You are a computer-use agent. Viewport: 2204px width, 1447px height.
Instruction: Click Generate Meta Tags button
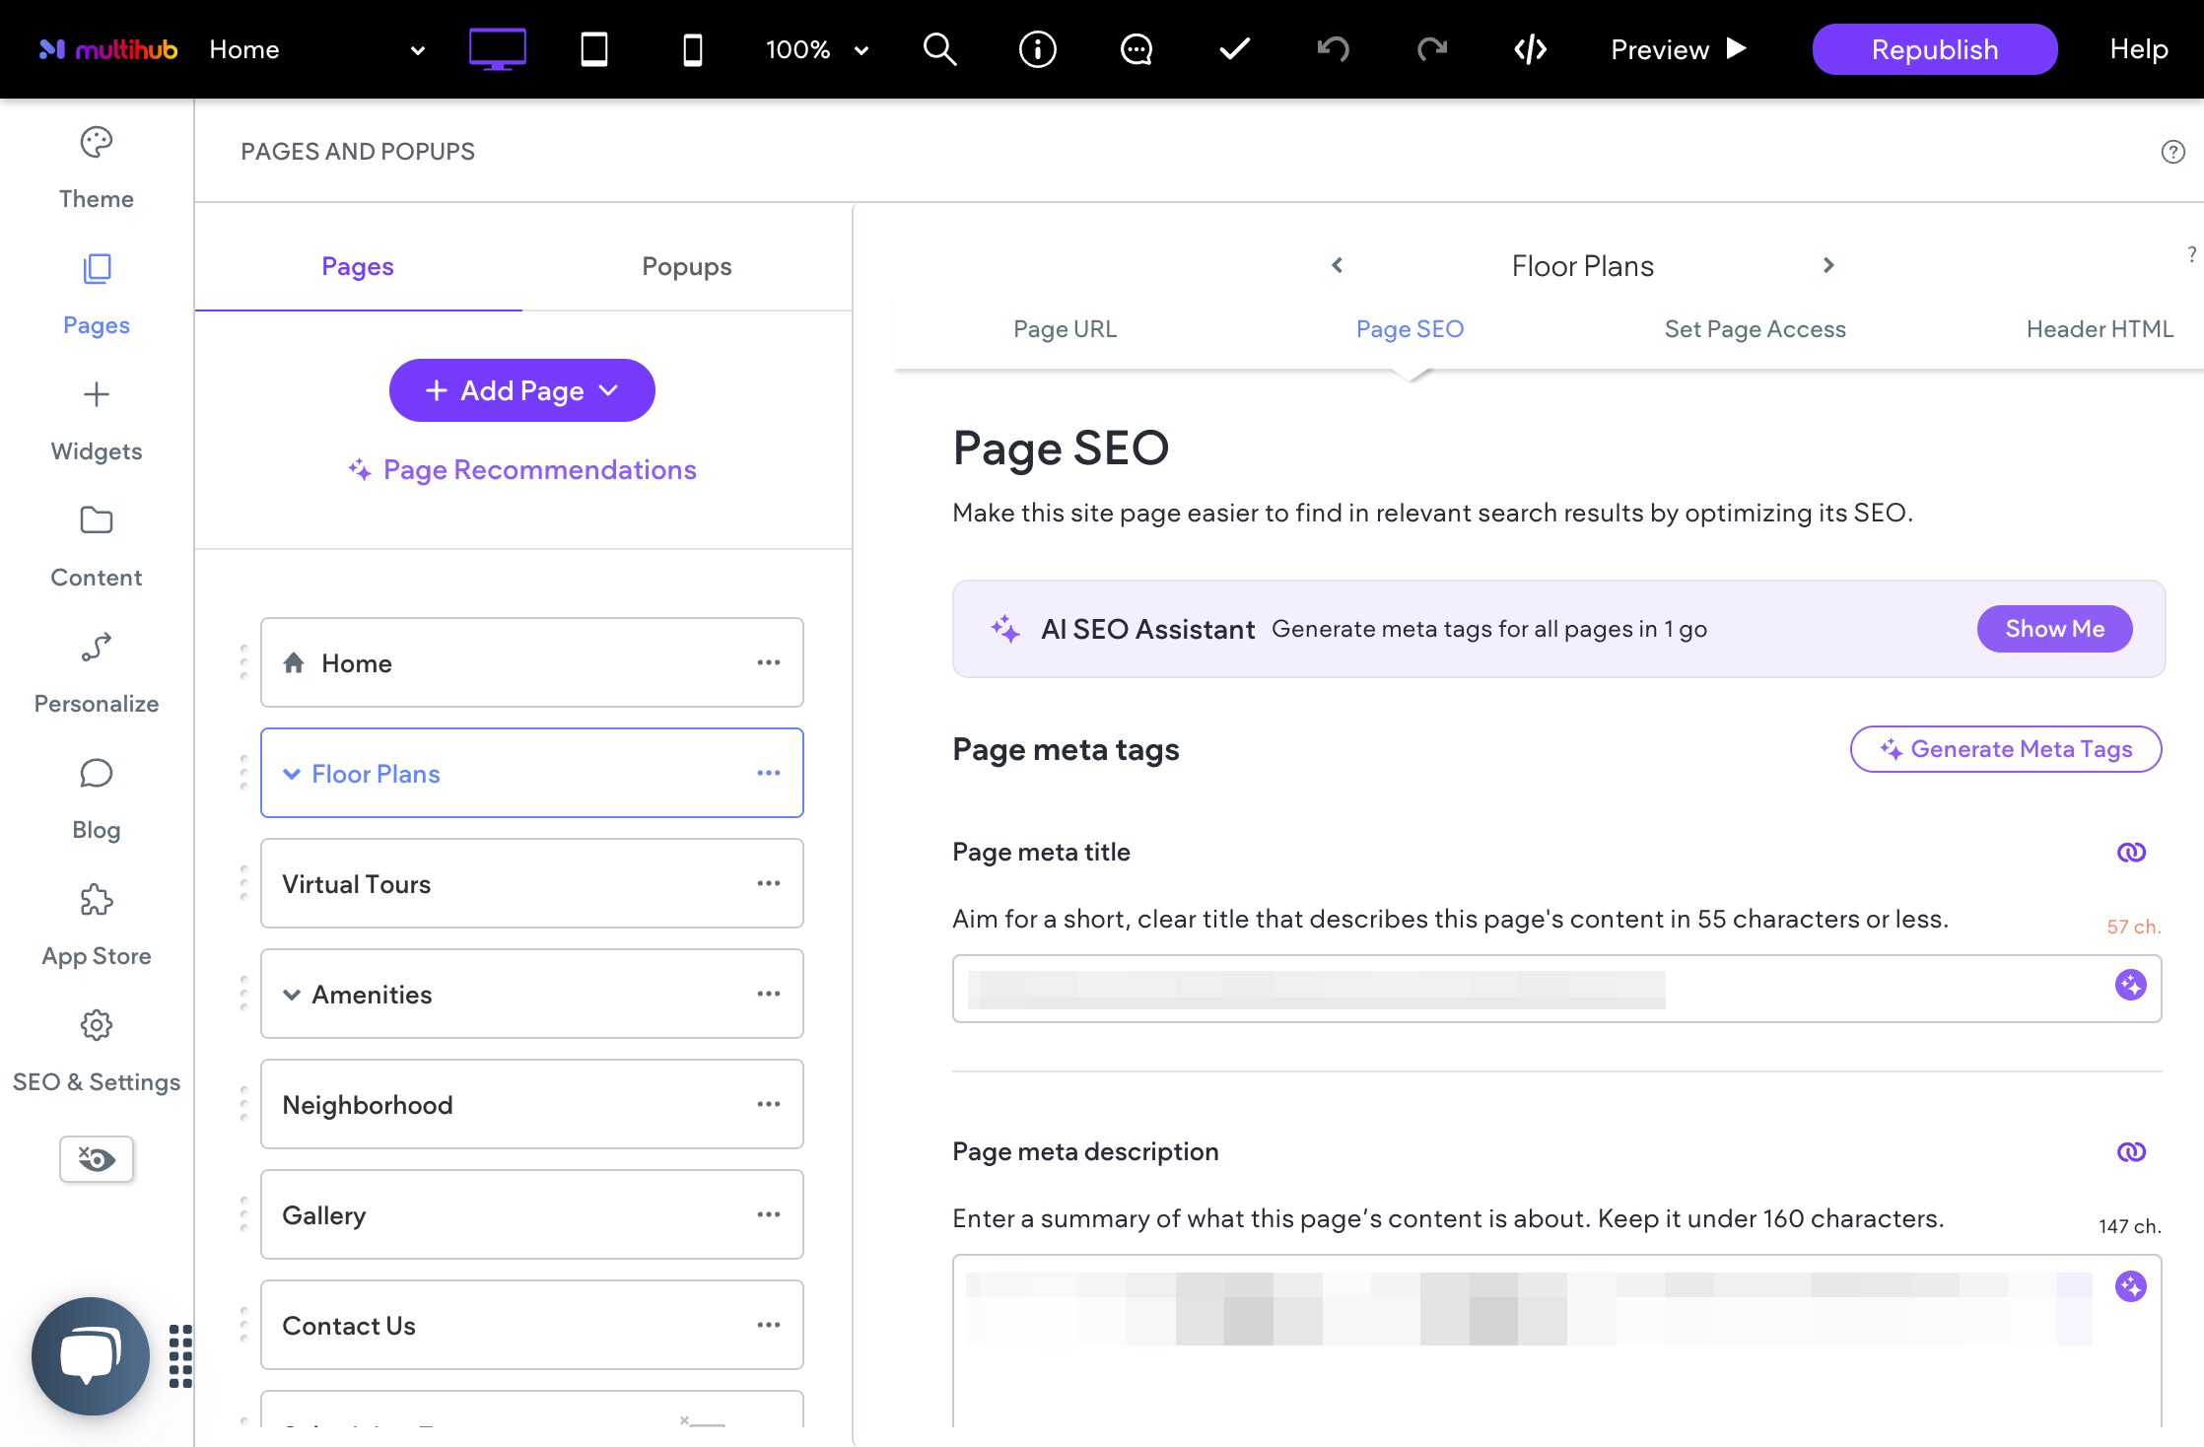point(2006,749)
